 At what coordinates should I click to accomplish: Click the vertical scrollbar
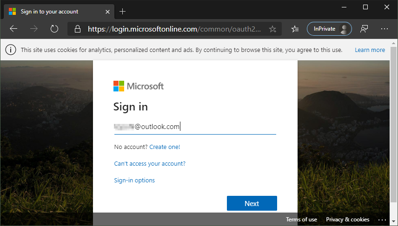394,124
